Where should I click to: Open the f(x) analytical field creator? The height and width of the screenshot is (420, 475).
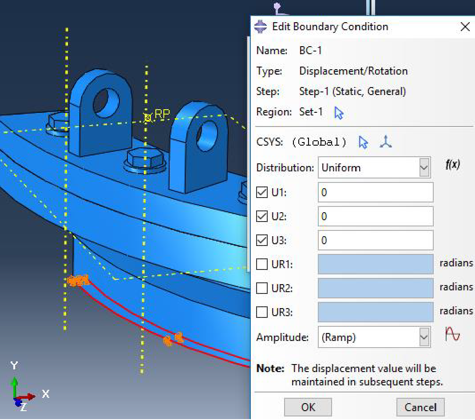[x=453, y=165]
